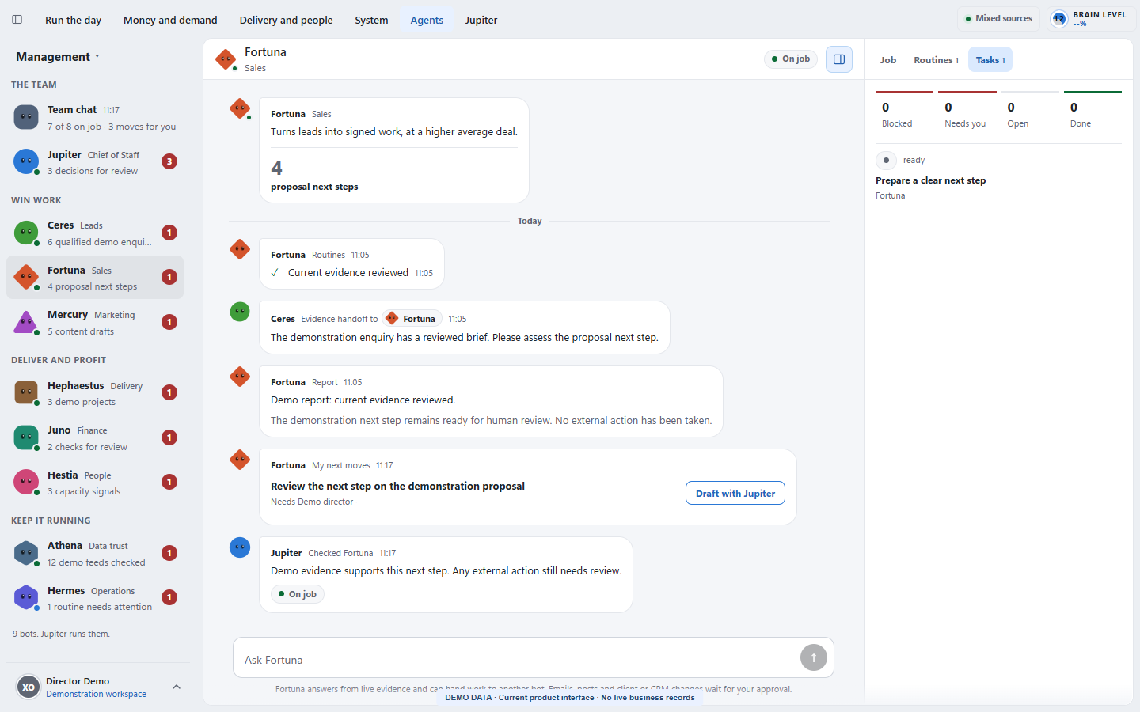
Task: Select the Agents top tab
Action: click(427, 20)
